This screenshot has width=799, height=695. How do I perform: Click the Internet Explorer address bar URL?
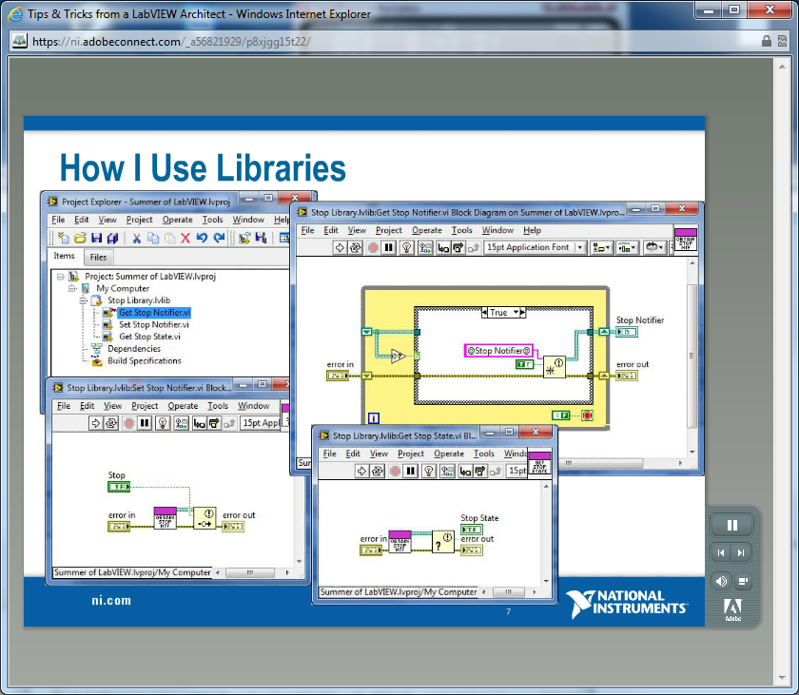172,42
